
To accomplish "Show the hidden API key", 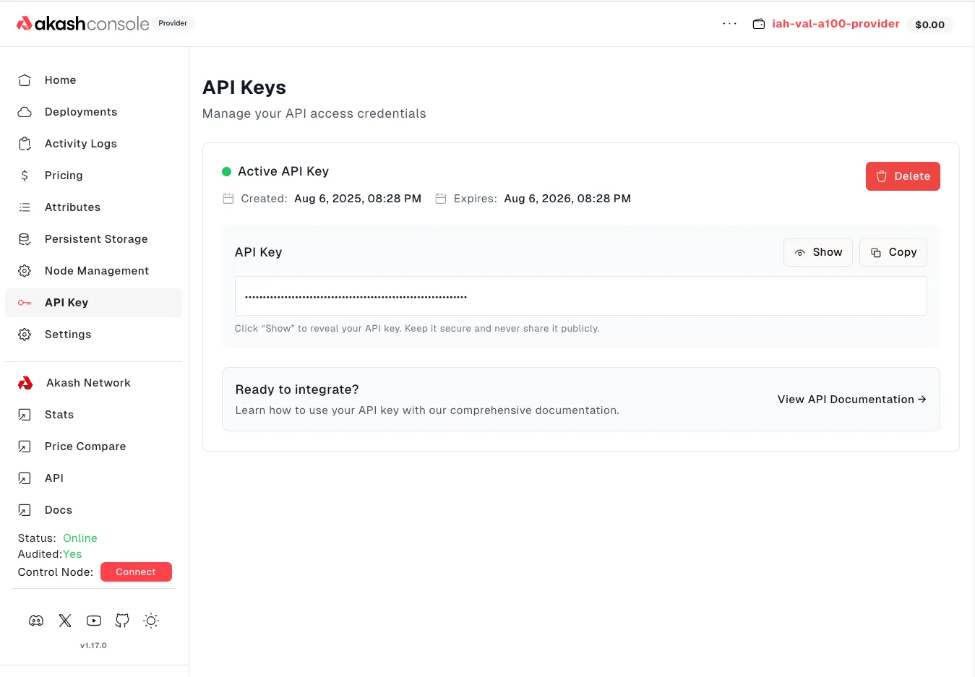I will click(x=817, y=252).
